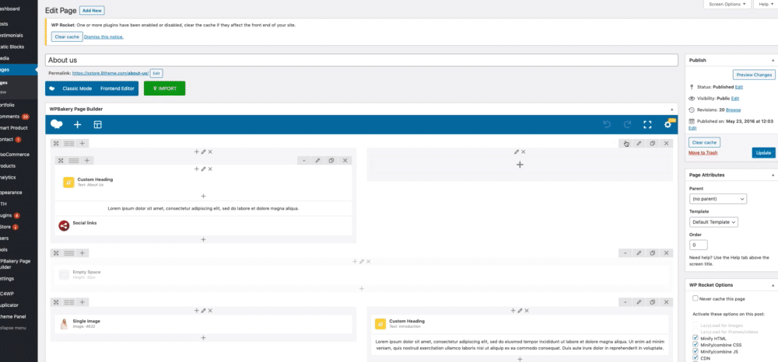Screen dimensions: 778x362
Task: Open the Parent page dropdown
Action: click(718, 199)
